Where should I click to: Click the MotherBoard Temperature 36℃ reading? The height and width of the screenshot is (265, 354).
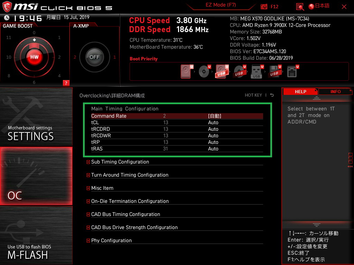coord(166,47)
